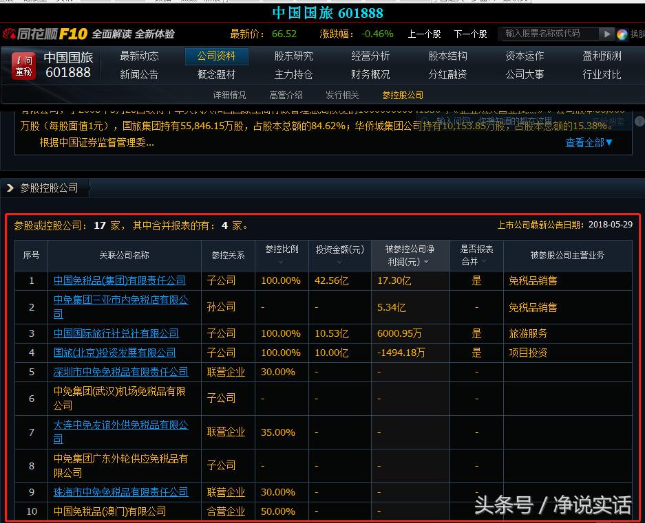Screen dimensions: 645x523
Task: Sort by 是否报表合并 column arrow
Action: pyautogui.click(x=484, y=261)
